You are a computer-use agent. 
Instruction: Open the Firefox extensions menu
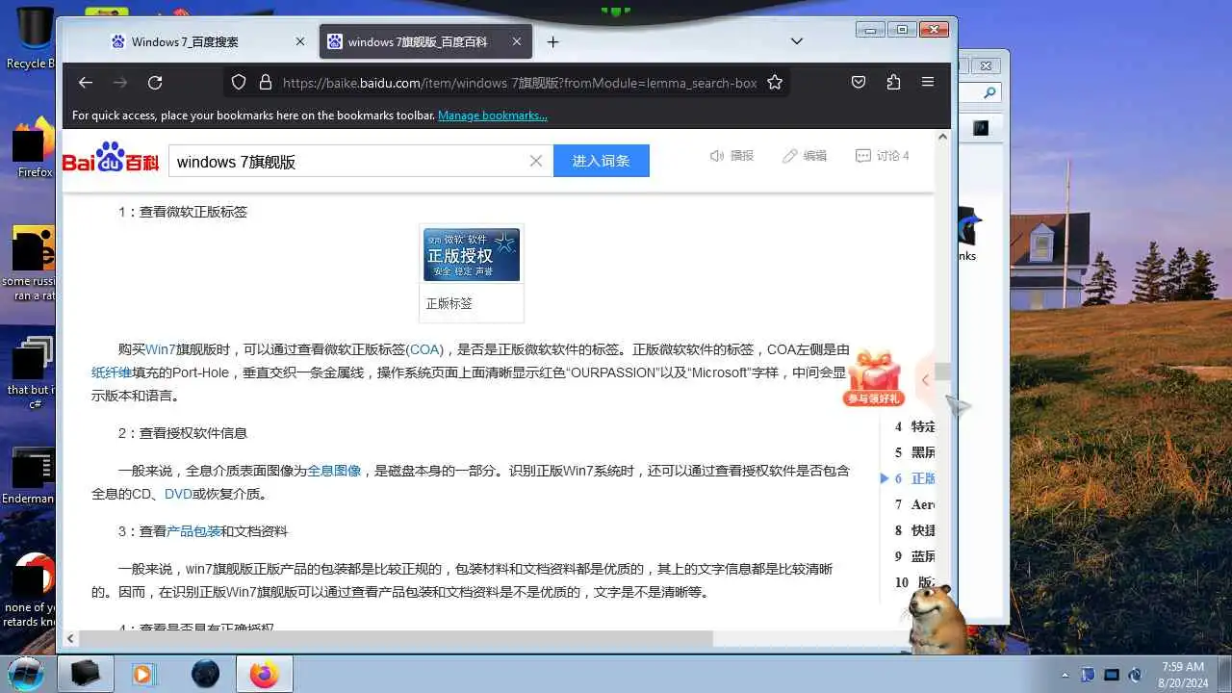[x=893, y=83]
